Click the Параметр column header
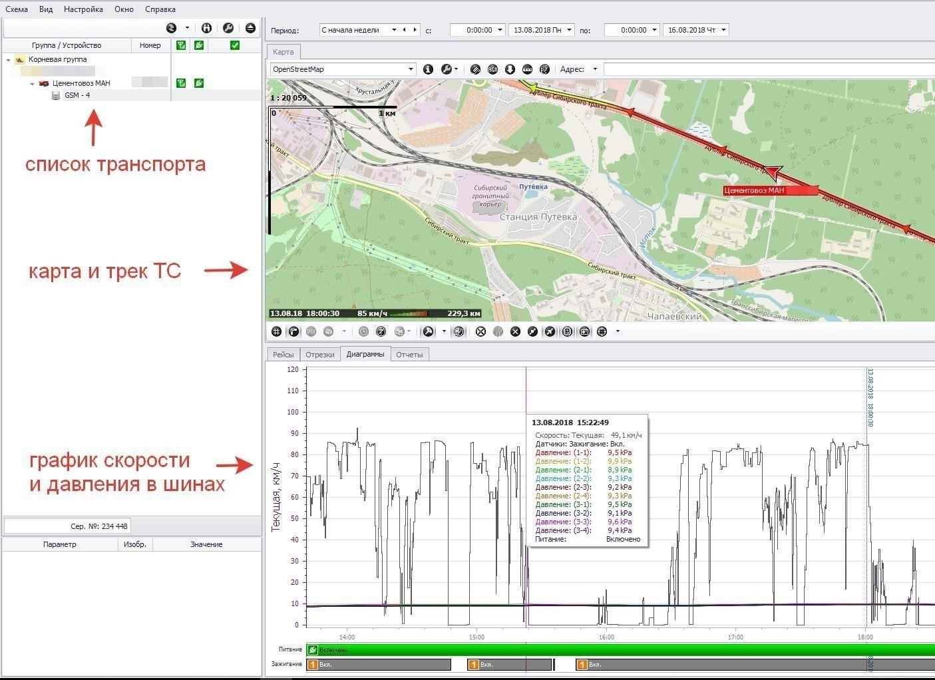This screenshot has width=935, height=680. click(60, 544)
